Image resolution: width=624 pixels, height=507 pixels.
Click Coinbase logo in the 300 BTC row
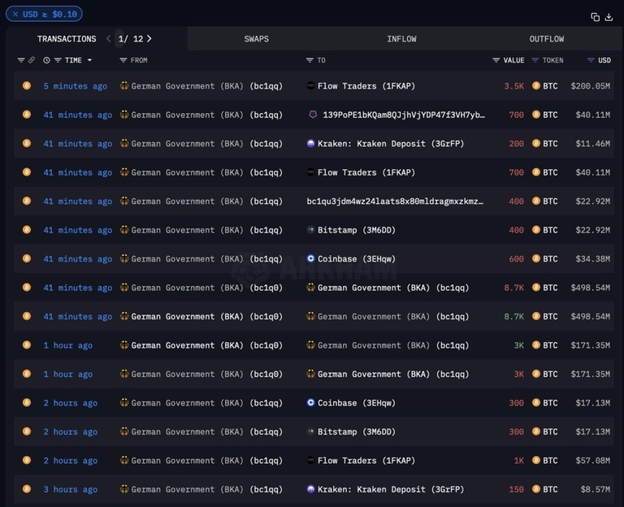pos(311,402)
